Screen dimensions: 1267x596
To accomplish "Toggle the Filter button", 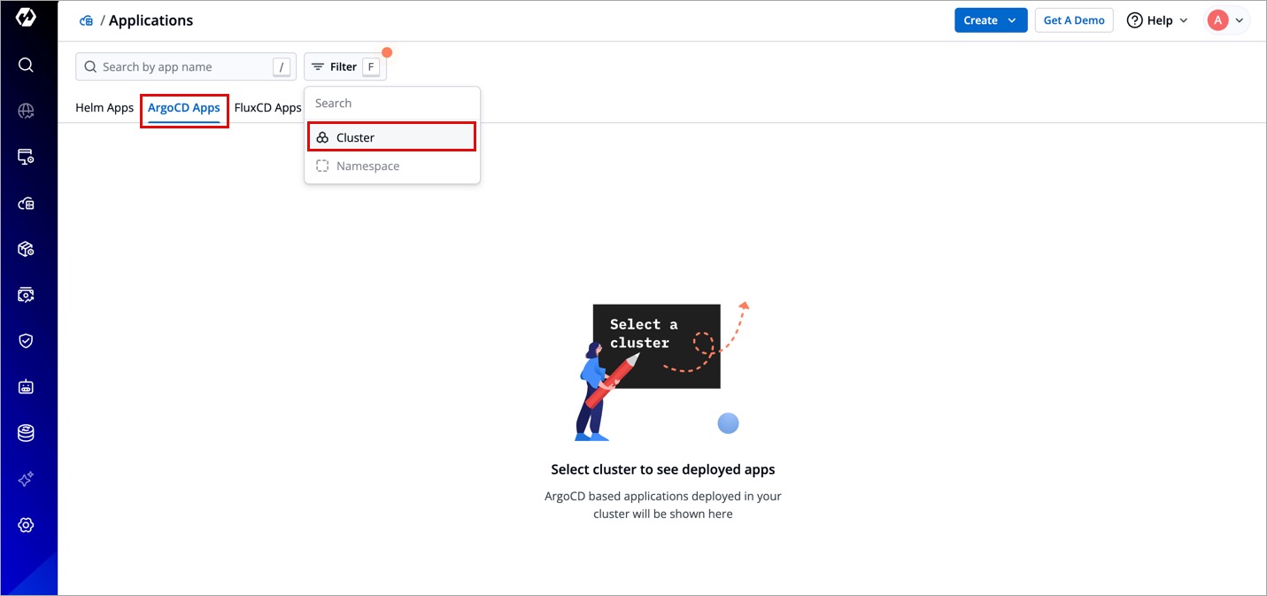I will click(x=344, y=66).
